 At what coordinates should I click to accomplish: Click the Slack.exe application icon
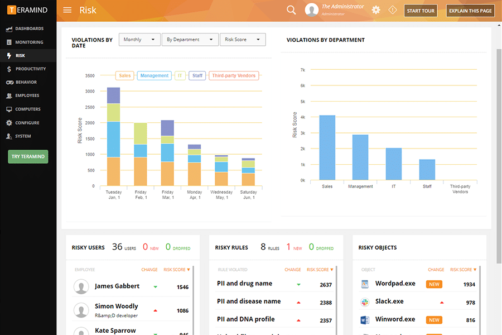pos(365,302)
